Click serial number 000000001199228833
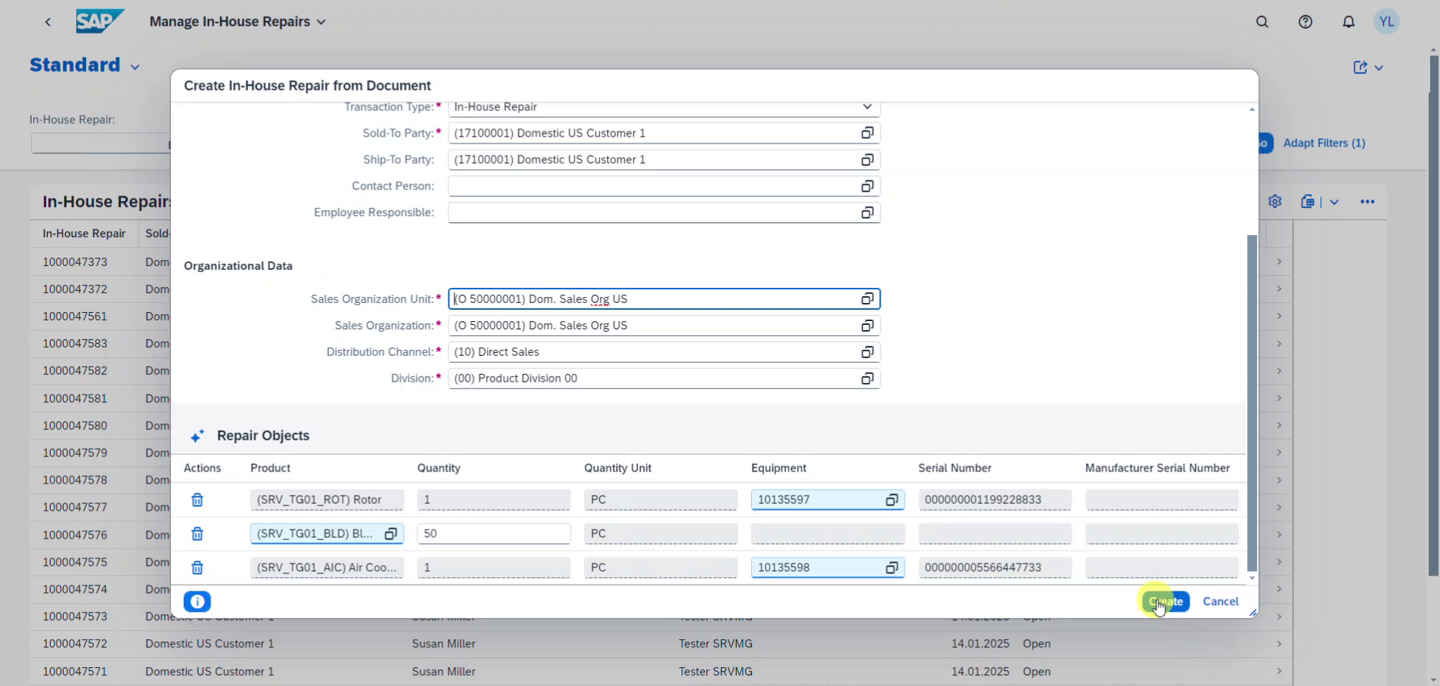Screen dimensions: 1440x686 pyautogui.click(x=995, y=500)
